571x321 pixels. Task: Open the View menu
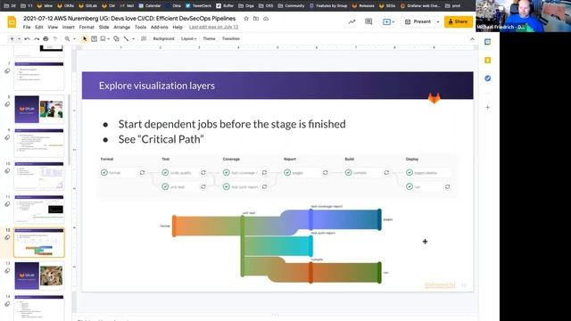tap(53, 28)
